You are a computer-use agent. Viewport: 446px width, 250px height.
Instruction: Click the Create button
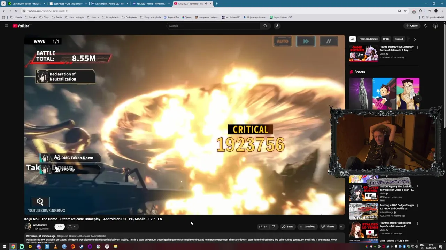tap(412, 26)
